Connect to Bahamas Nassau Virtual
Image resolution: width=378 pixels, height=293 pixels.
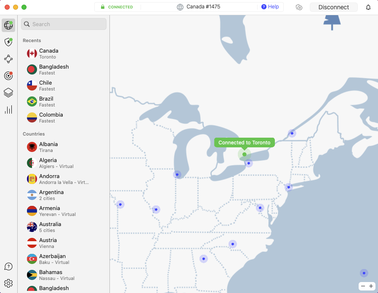click(64, 275)
